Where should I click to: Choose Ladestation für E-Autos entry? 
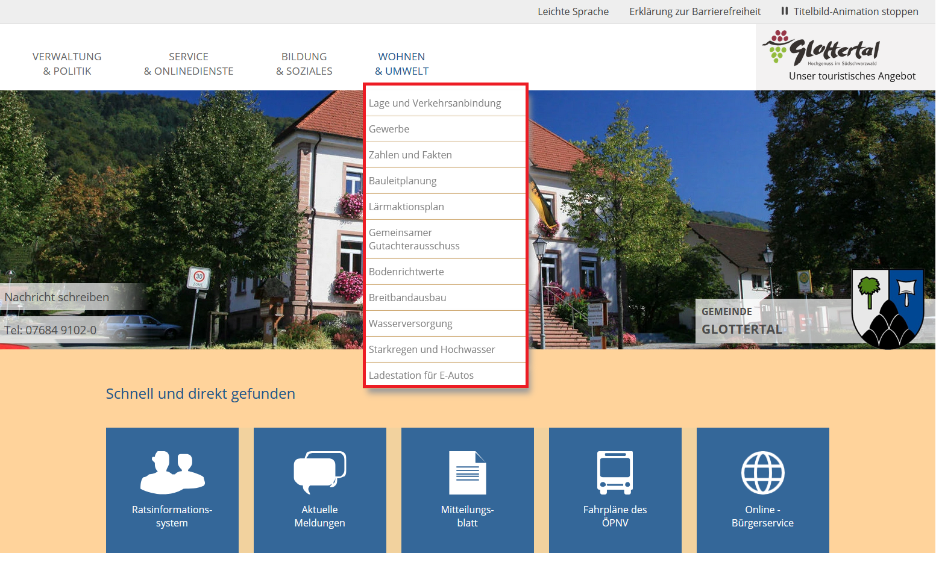[421, 375]
